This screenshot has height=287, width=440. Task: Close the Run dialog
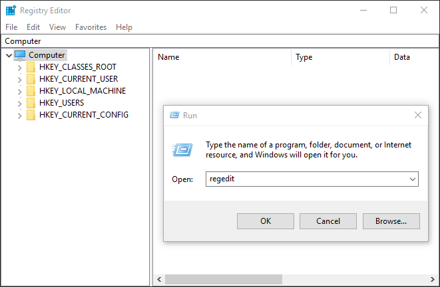[418, 115]
